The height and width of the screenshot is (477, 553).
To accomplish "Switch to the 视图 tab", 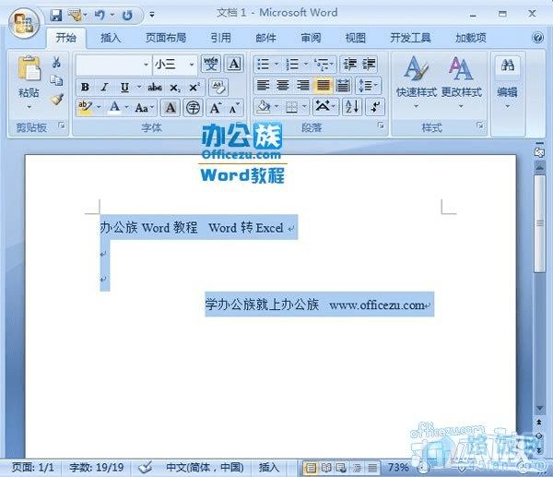I will (x=356, y=38).
